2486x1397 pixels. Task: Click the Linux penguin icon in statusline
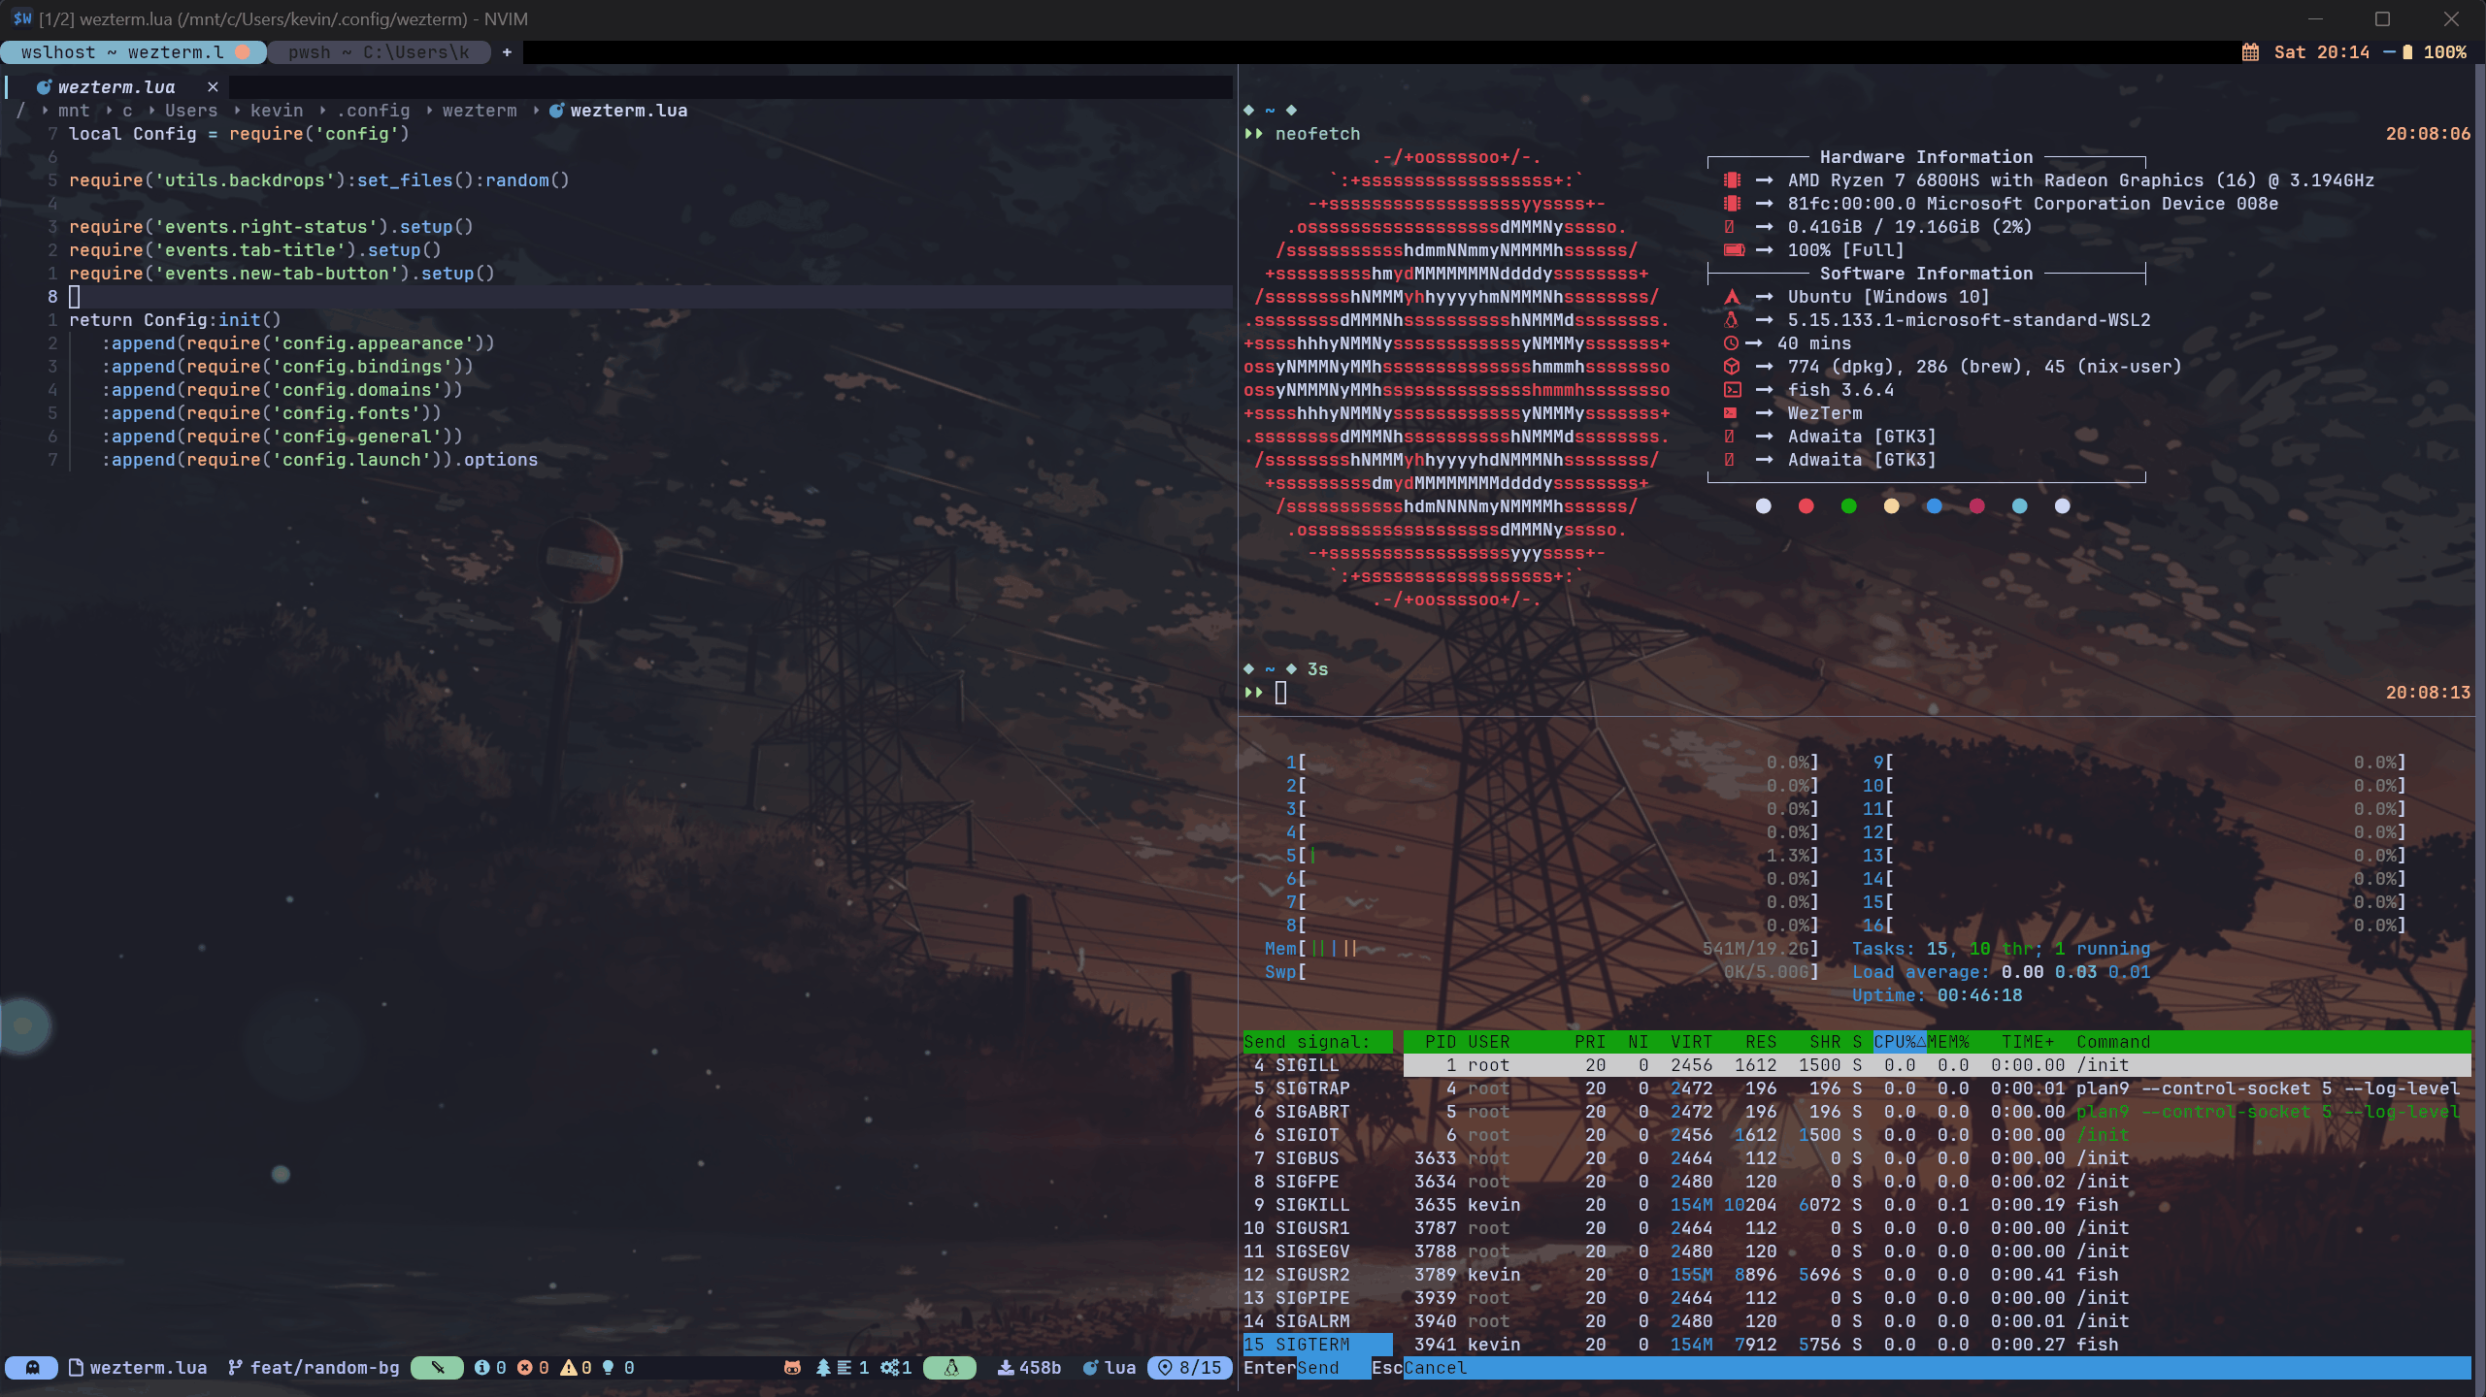[951, 1368]
